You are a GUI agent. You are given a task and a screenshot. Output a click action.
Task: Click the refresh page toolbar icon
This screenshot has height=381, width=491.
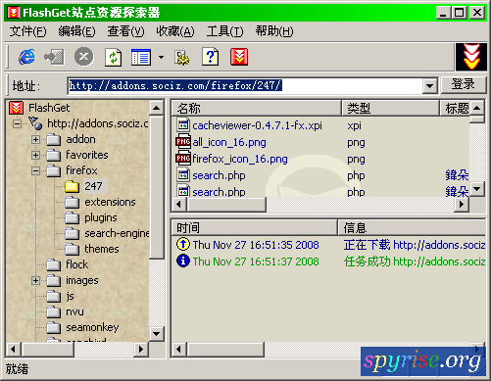[113, 58]
